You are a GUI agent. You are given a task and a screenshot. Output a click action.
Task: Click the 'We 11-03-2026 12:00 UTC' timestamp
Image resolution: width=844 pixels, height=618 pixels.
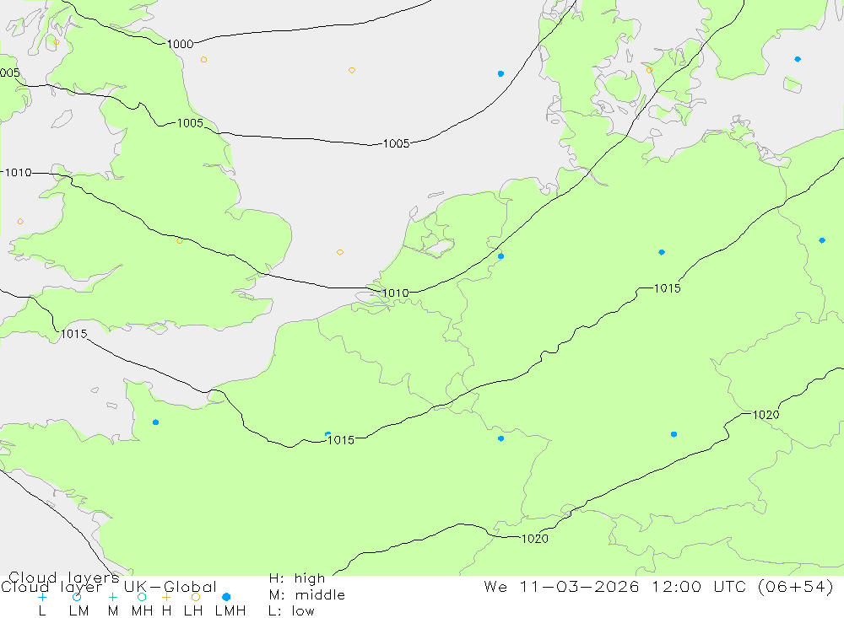coord(618,586)
